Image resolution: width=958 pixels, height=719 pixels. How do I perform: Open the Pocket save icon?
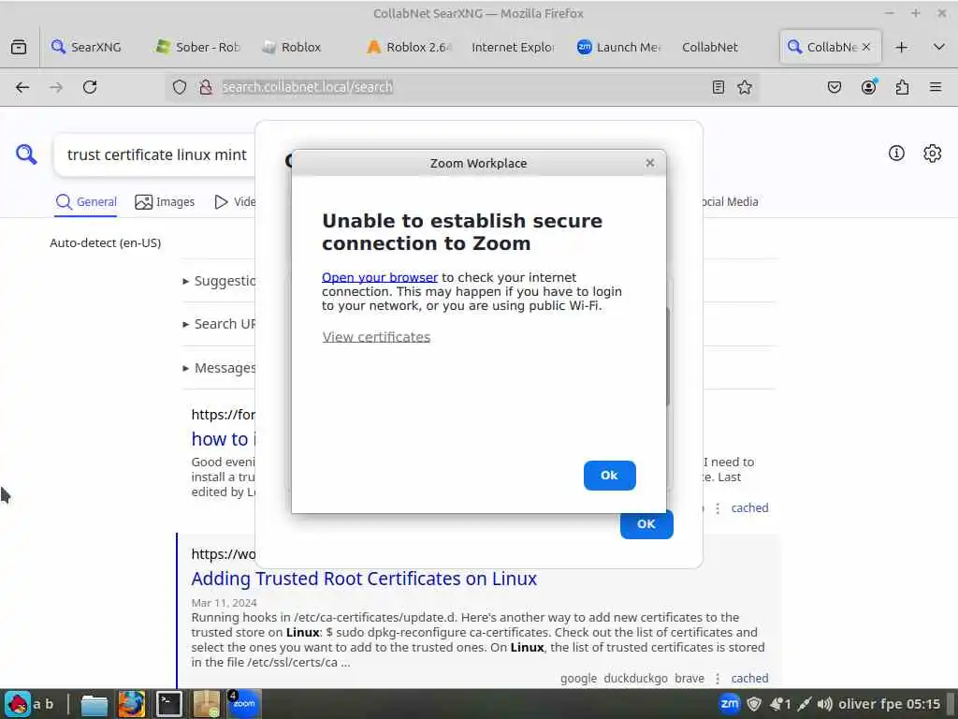[x=835, y=87]
